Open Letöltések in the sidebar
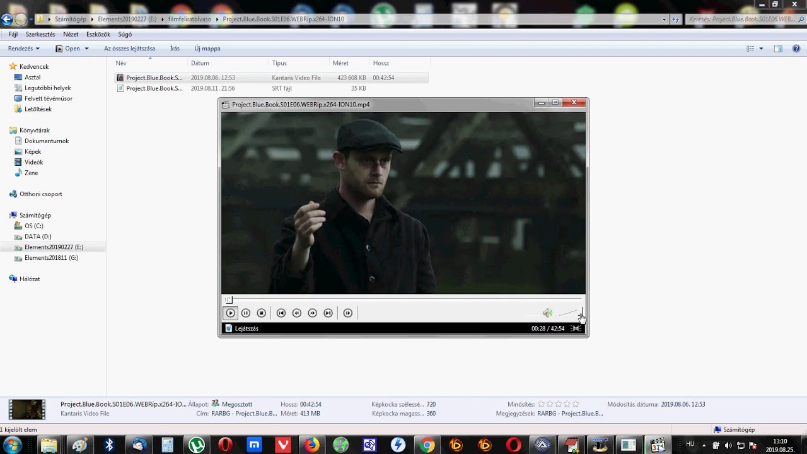Screen dimensions: 807x454 point(38,109)
